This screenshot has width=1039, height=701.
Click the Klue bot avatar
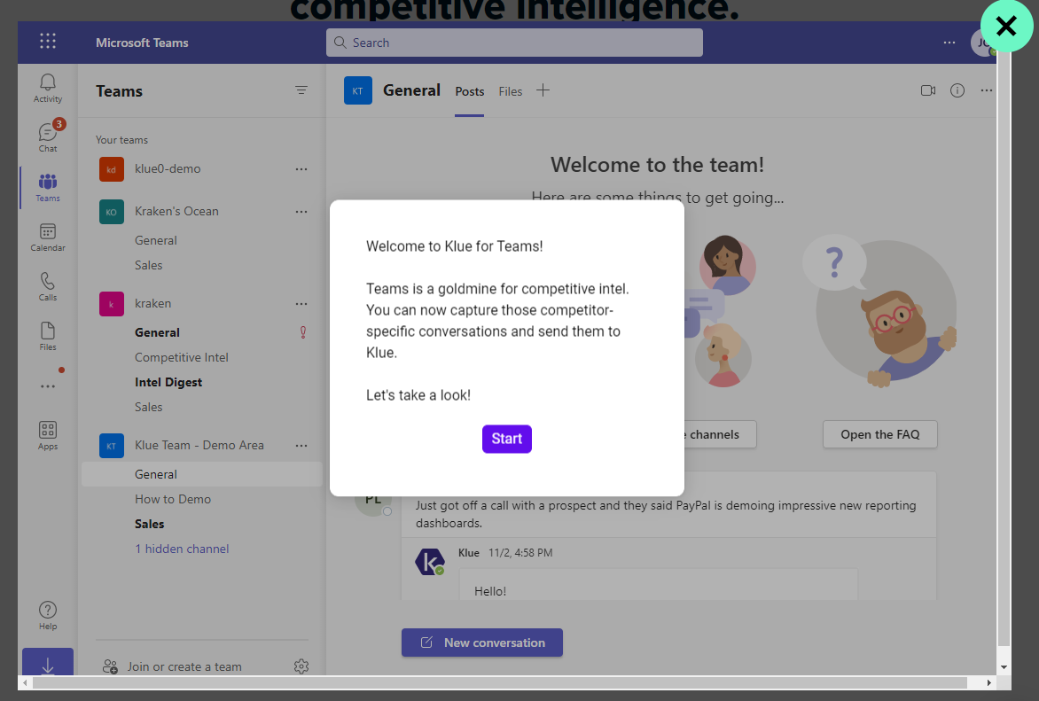point(429,562)
